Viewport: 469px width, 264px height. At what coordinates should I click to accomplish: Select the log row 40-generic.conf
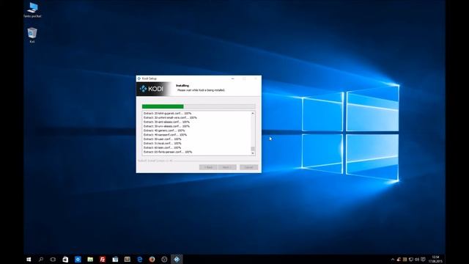[164, 131]
